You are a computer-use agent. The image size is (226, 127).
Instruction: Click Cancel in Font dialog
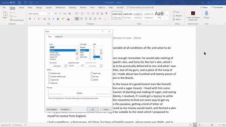[106, 109]
